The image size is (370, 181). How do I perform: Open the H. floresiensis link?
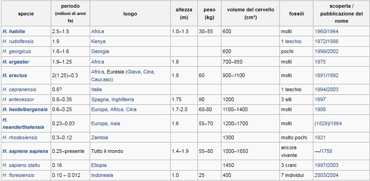[19, 175]
